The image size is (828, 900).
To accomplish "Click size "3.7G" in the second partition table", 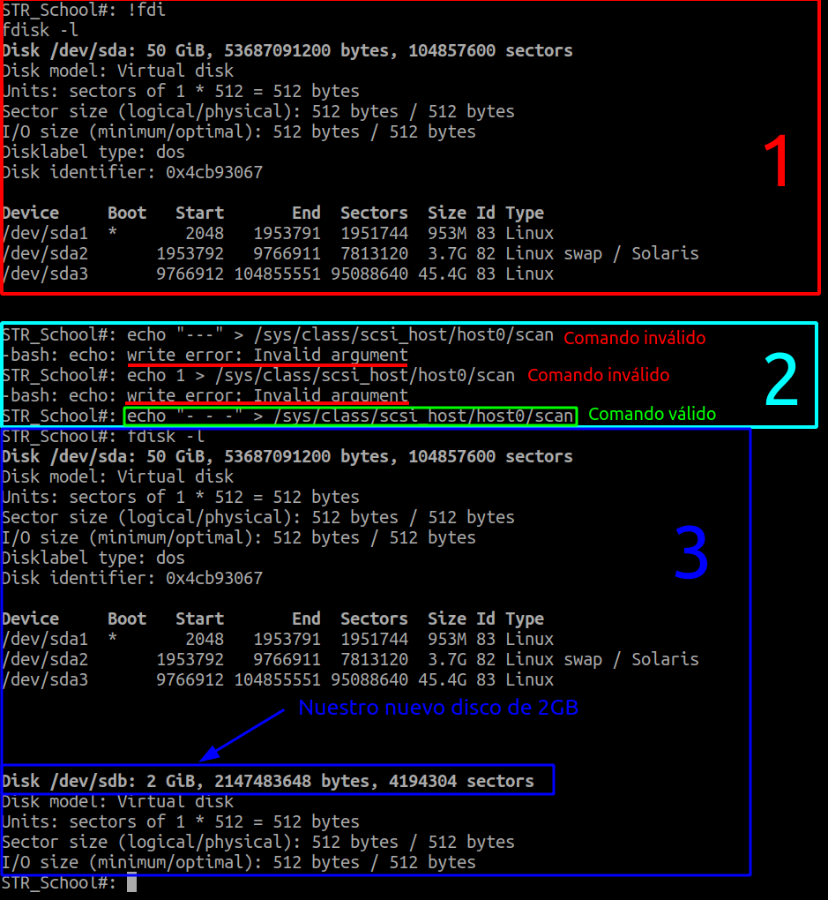I will pyautogui.click(x=447, y=659).
